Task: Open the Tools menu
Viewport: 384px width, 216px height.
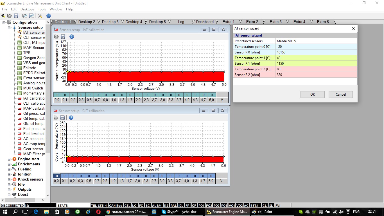Action: tap(42, 9)
